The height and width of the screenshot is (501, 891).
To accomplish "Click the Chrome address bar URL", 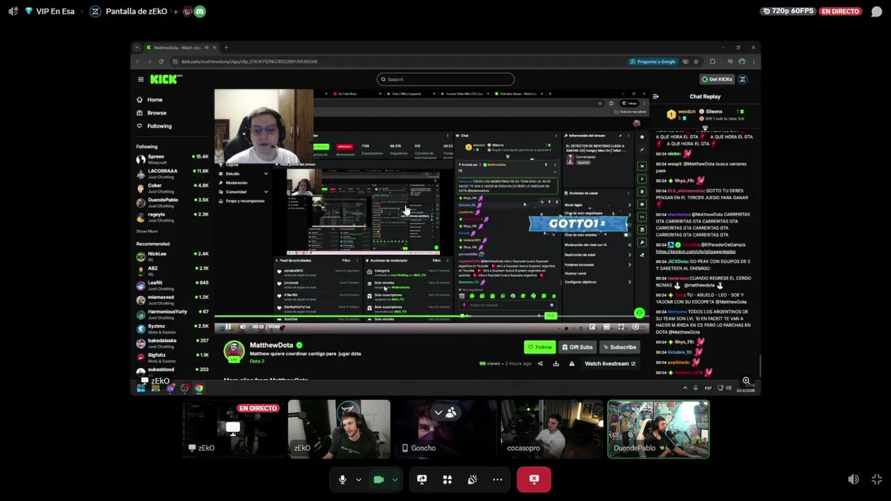I will 249,61.
